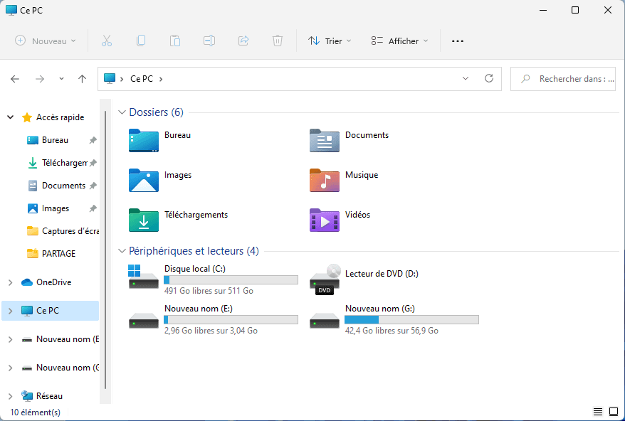Open the three-dot more options button

pyautogui.click(x=458, y=41)
